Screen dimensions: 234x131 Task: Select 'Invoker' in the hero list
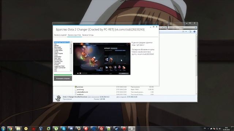pos(56,64)
